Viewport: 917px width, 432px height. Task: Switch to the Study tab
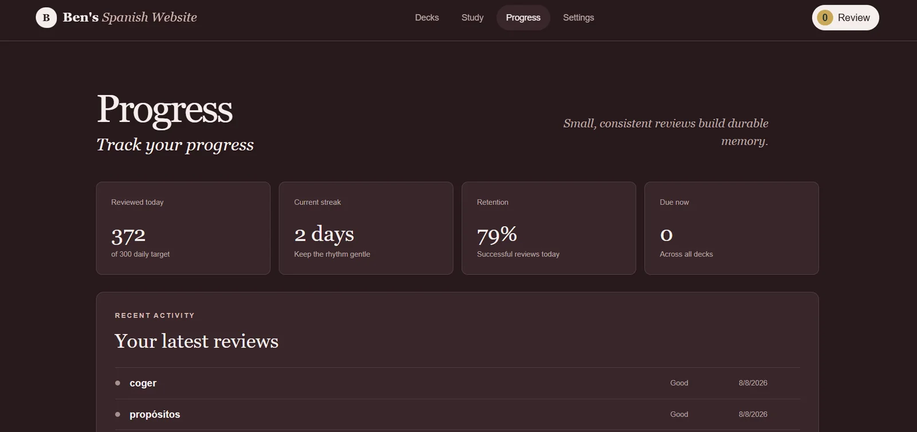click(472, 18)
